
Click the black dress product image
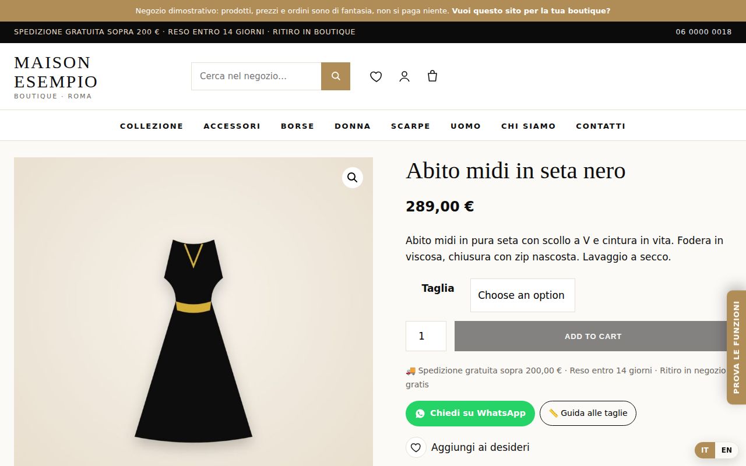tap(193, 312)
